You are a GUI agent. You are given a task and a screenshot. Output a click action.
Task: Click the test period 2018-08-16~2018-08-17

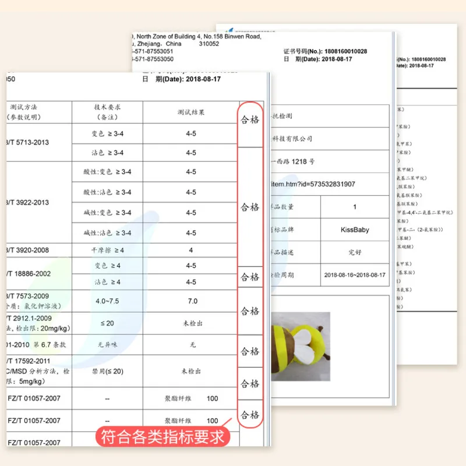(x=355, y=275)
